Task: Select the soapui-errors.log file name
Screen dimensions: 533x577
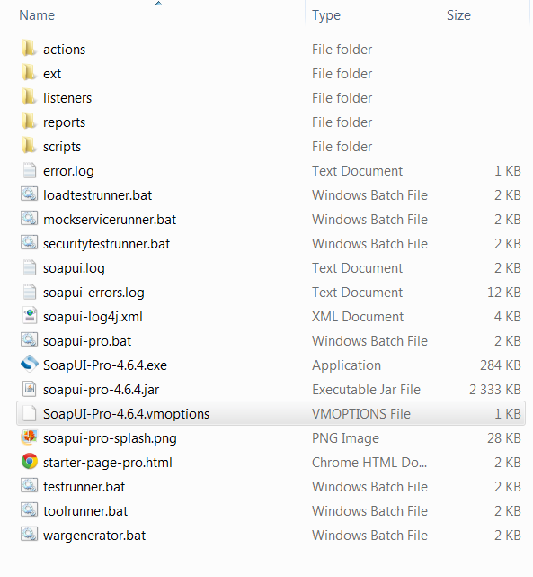Action: (93, 293)
